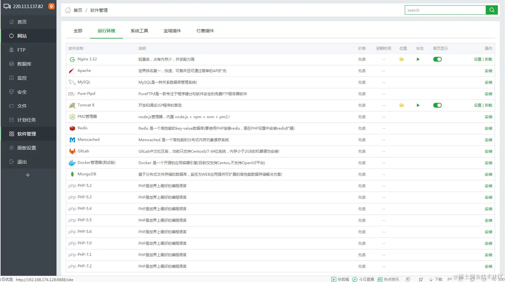
Task: Click 卸载 for Nginx 1.12
Action: coord(489,59)
